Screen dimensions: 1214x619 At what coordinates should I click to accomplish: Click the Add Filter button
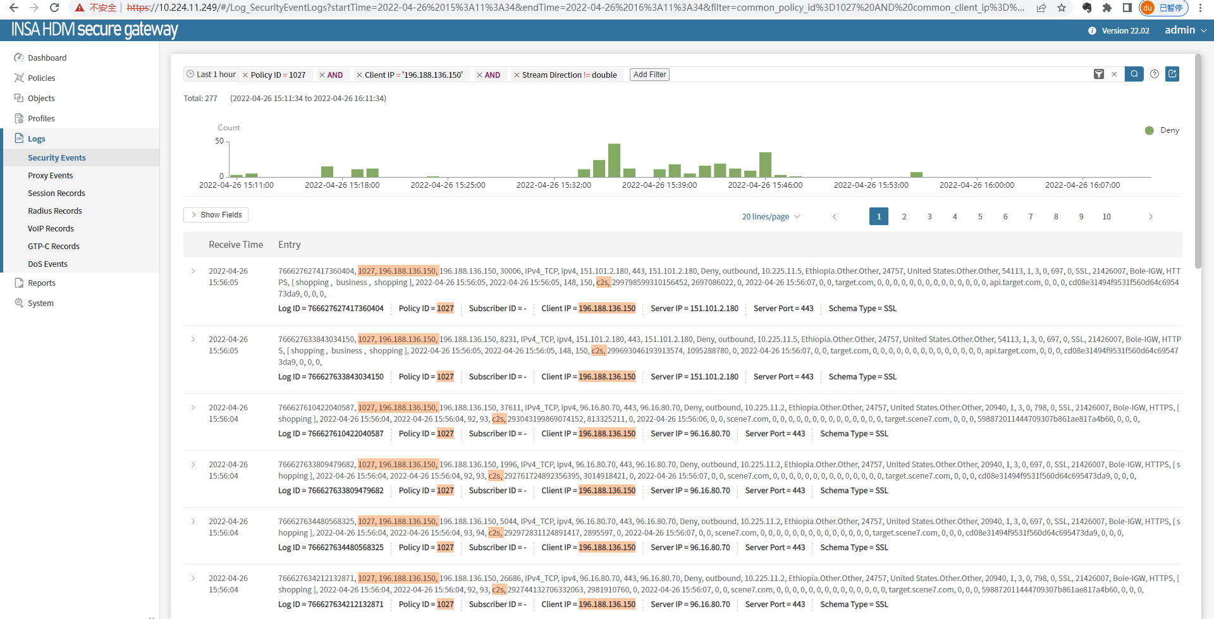tap(649, 75)
